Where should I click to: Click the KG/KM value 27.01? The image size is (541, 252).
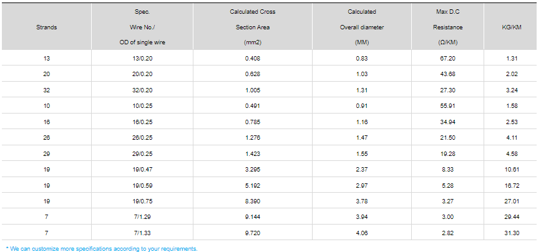[512, 201]
